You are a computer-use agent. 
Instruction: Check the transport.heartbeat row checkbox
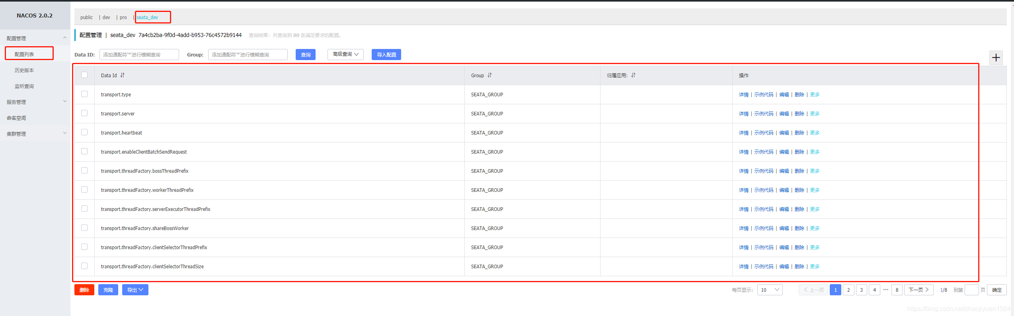[x=84, y=132]
